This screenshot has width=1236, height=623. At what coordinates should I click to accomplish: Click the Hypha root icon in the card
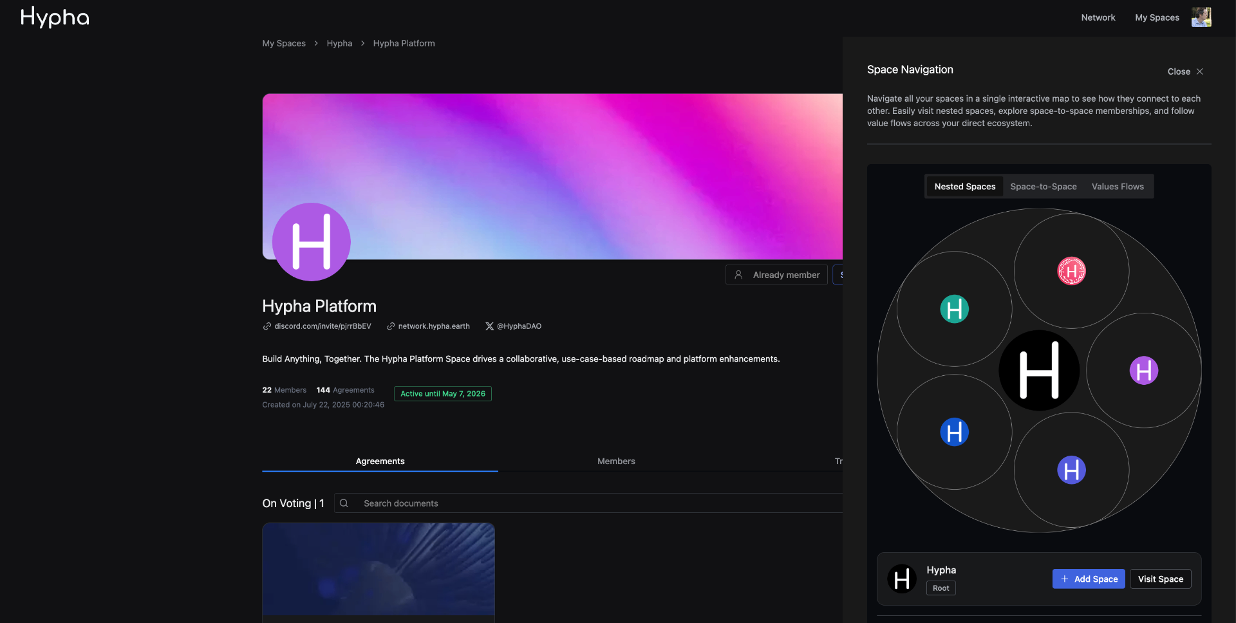[x=902, y=579]
